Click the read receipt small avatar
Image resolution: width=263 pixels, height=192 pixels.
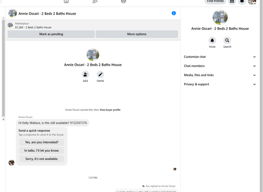pyautogui.click(x=175, y=169)
